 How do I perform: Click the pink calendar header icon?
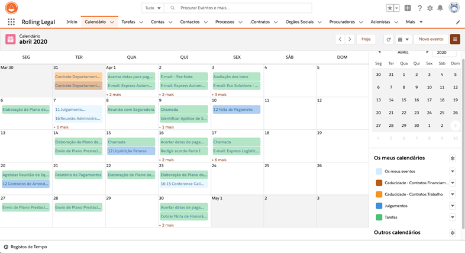point(11,39)
